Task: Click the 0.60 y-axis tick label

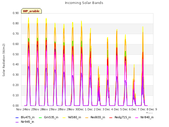Action: pos(16,44)
